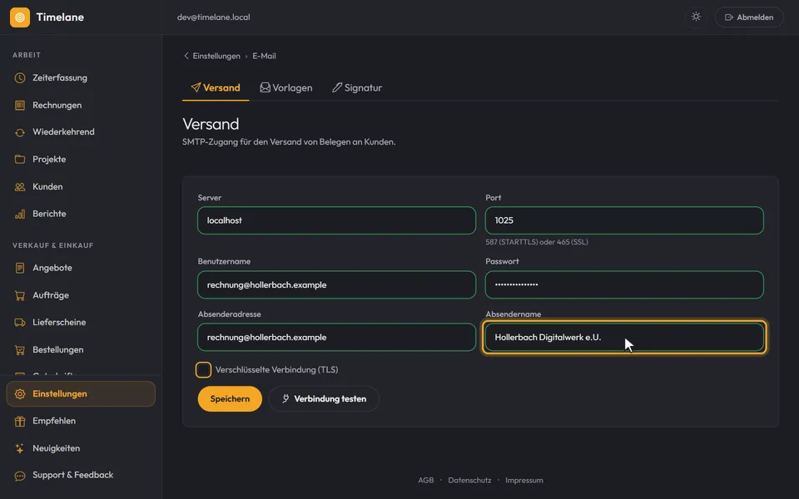Focus the Server input field
The height and width of the screenshot is (499, 799).
tap(337, 220)
